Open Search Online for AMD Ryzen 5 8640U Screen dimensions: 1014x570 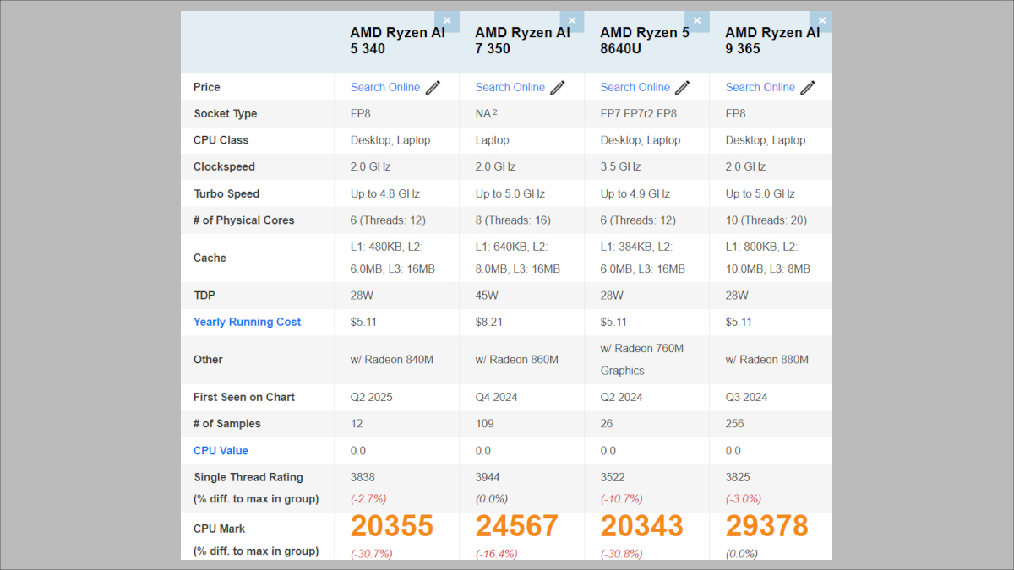(x=635, y=87)
